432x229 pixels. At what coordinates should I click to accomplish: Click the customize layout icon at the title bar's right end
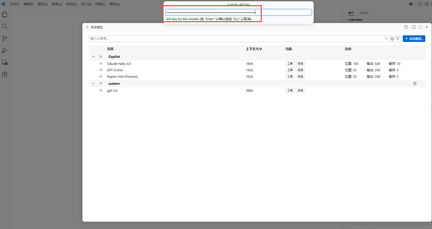(x=426, y=4)
